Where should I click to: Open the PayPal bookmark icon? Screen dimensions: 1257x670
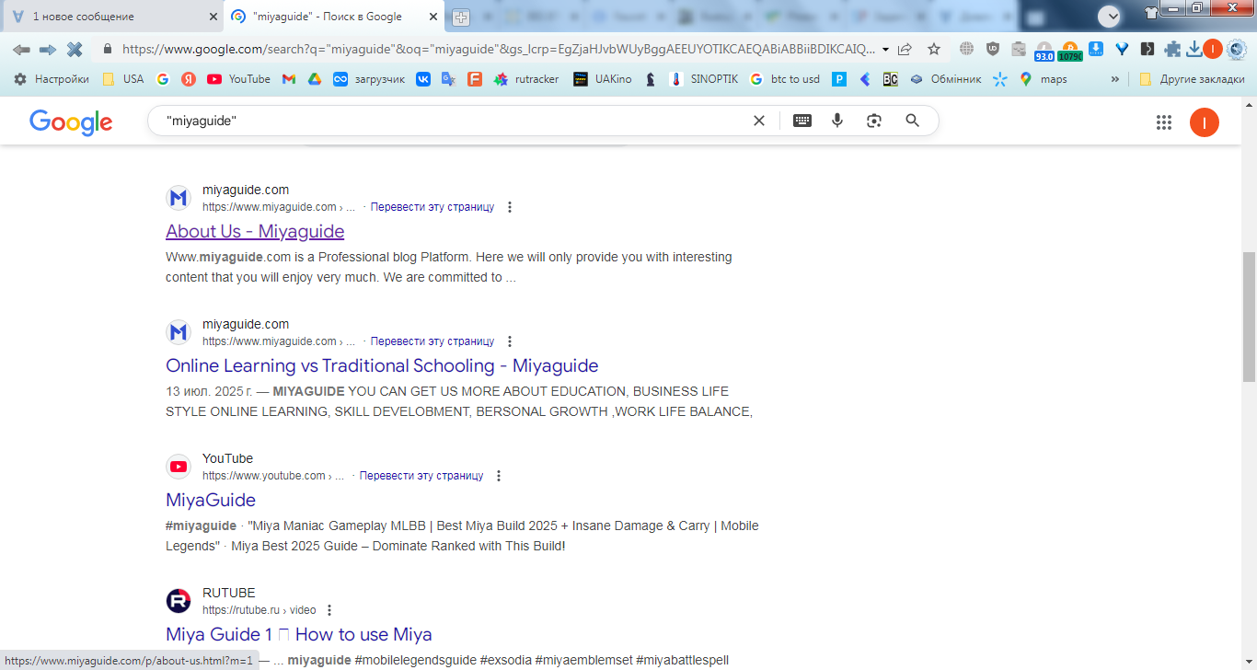click(839, 79)
